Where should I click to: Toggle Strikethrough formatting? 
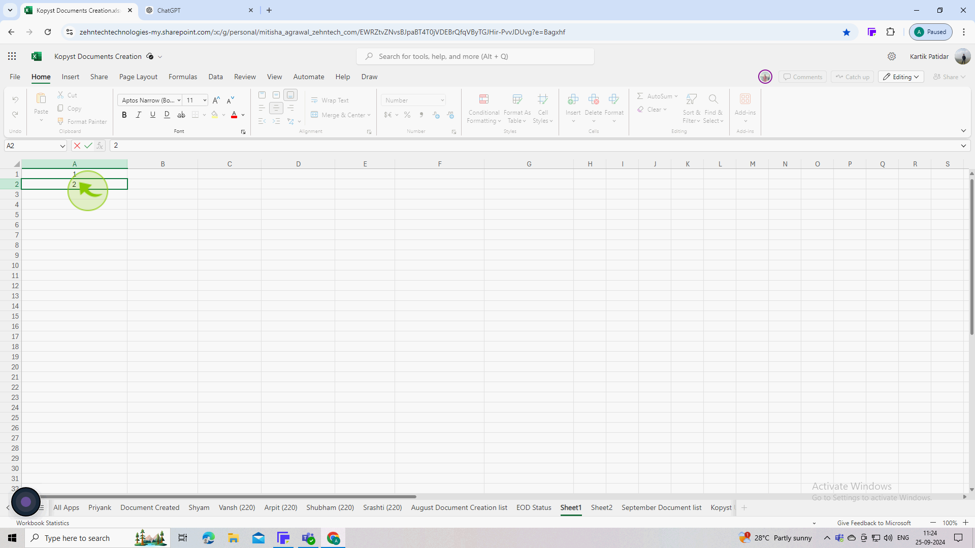pyautogui.click(x=181, y=115)
